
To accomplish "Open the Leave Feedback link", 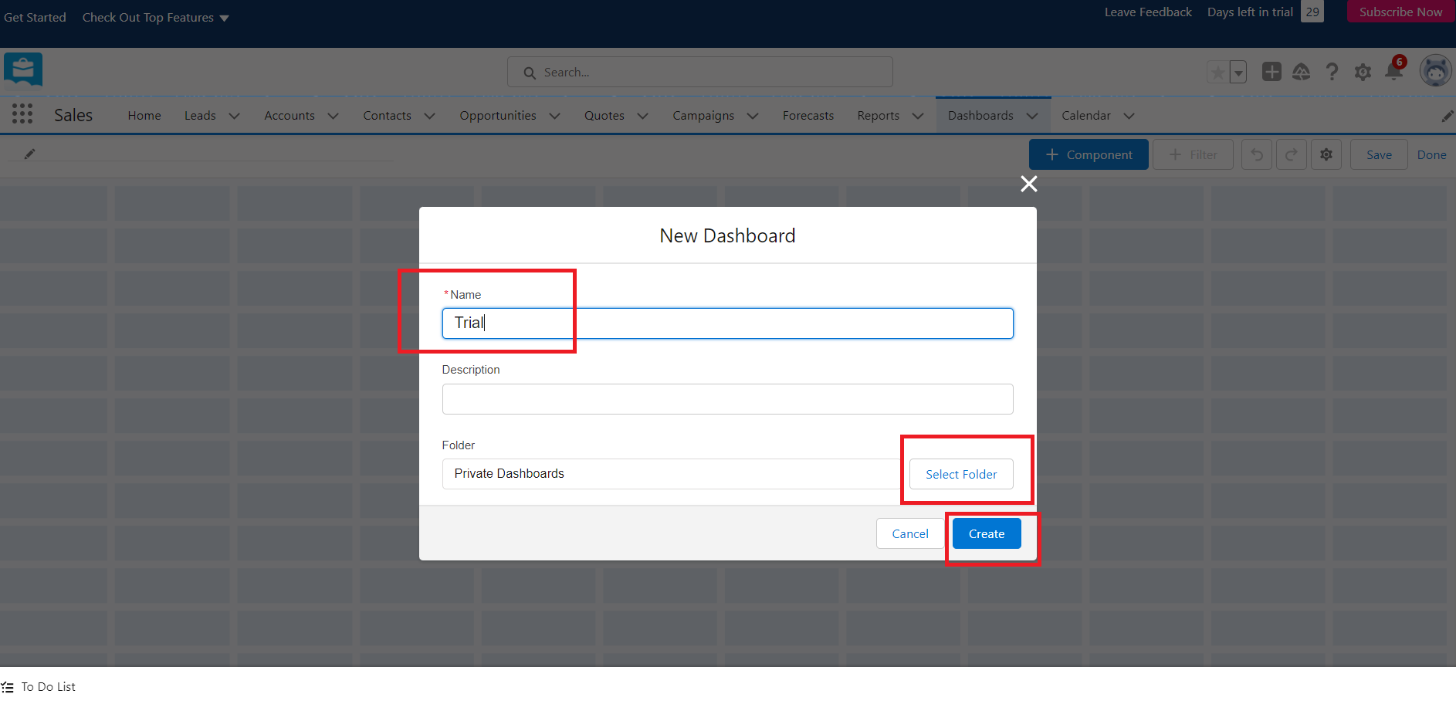I will tap(1148, 12).
